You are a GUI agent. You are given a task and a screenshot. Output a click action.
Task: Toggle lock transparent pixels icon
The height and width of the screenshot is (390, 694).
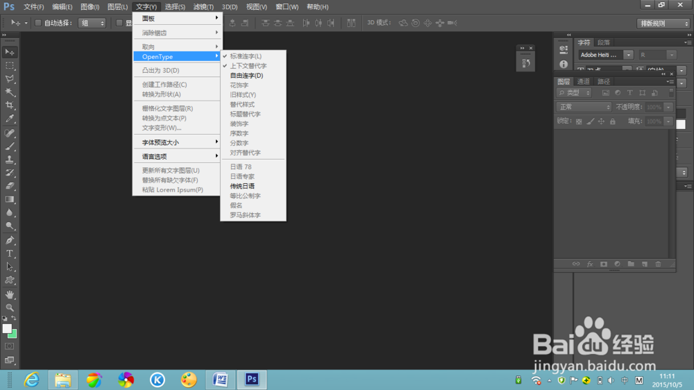click(579, 121)
